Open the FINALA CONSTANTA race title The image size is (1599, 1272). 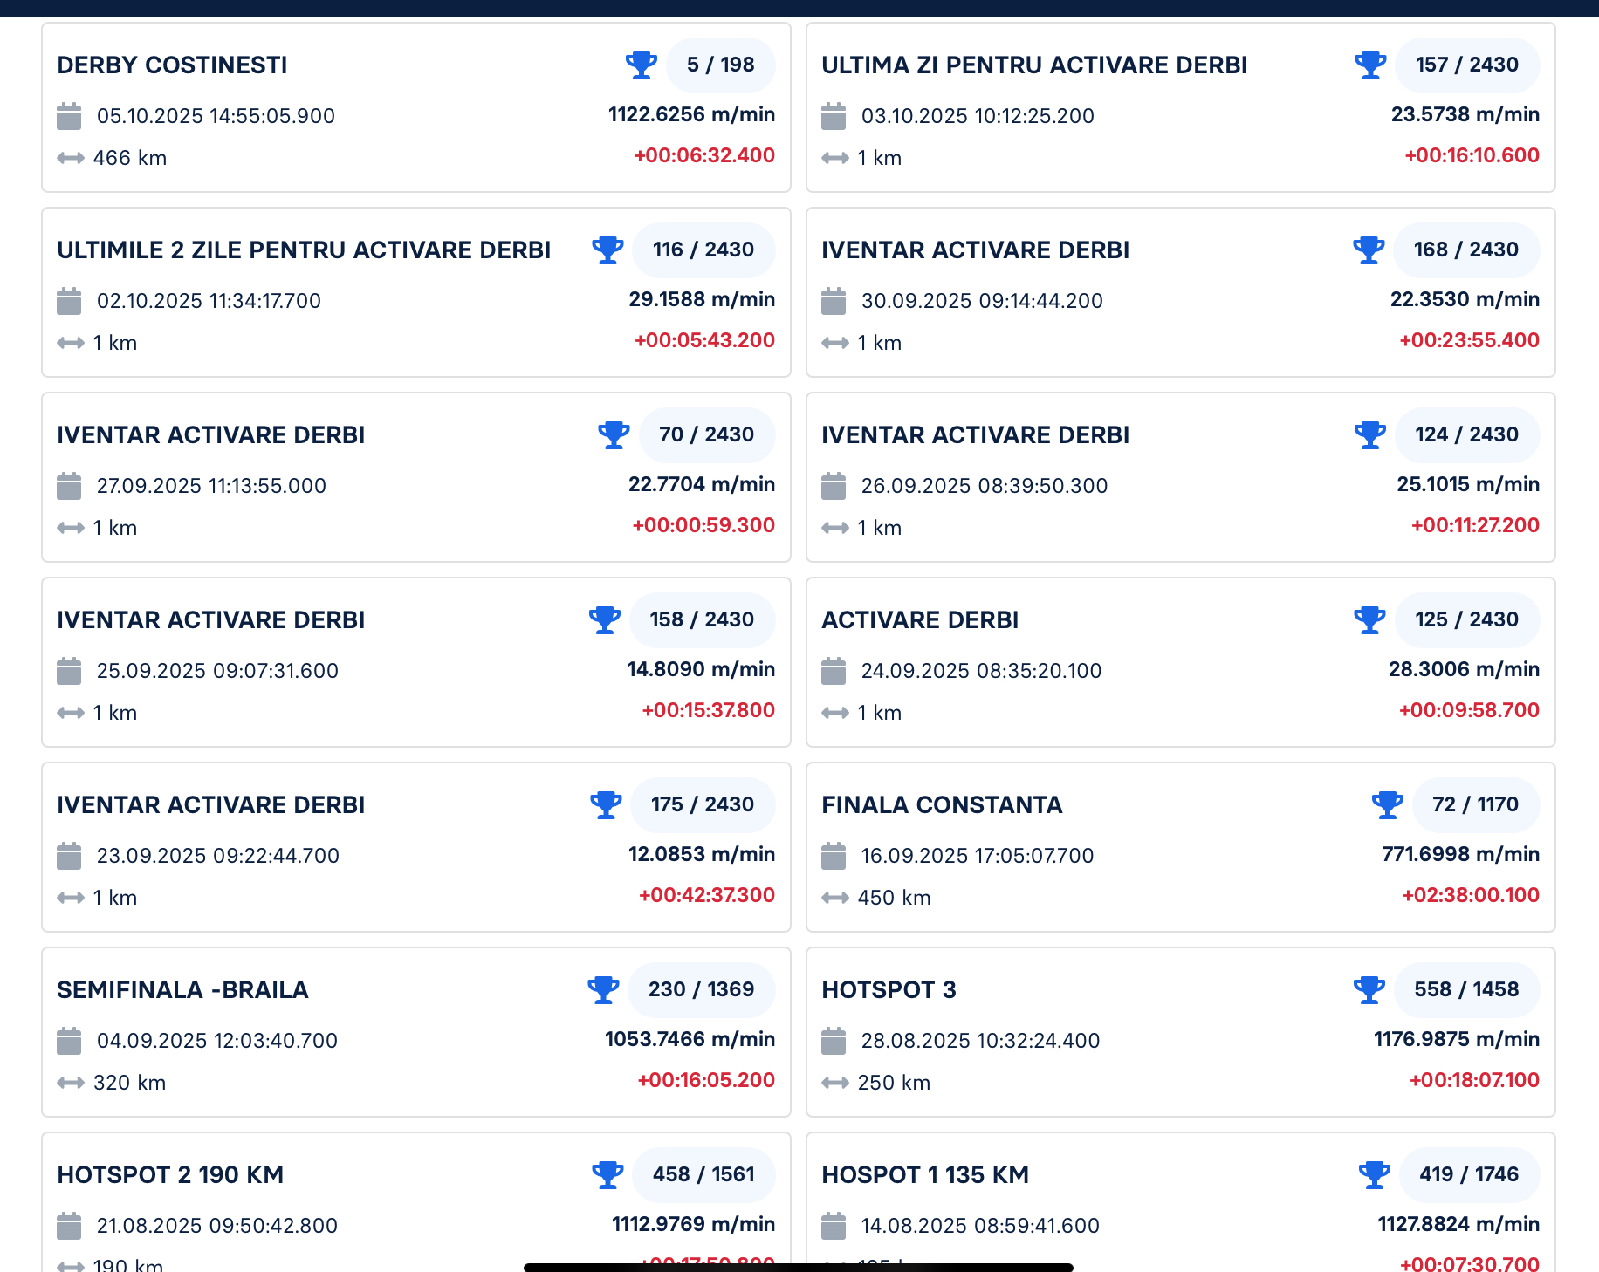pos(942,805)
